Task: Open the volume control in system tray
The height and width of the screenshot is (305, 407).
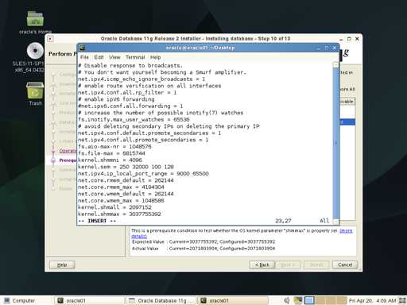Action: pos(286,300)
